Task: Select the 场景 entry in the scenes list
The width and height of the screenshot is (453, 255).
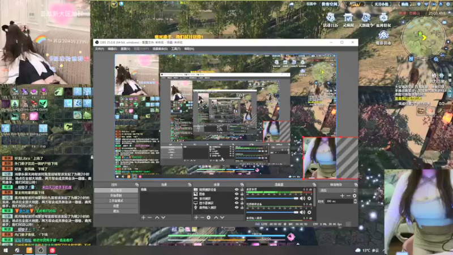Action: 166,190
